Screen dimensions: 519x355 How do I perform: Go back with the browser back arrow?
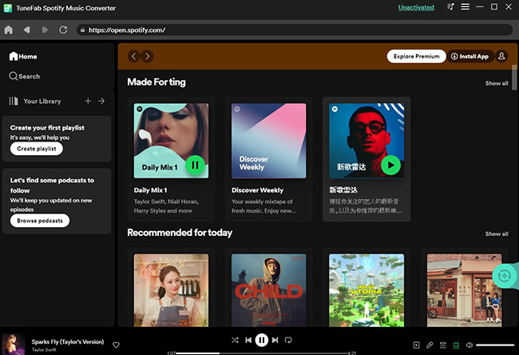(27, 30)
